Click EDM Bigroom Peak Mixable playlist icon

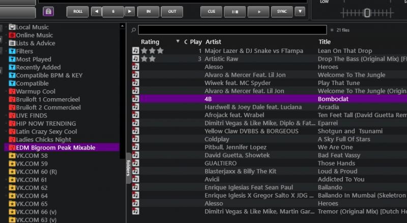pyautogui.click(x=12, y=148)
